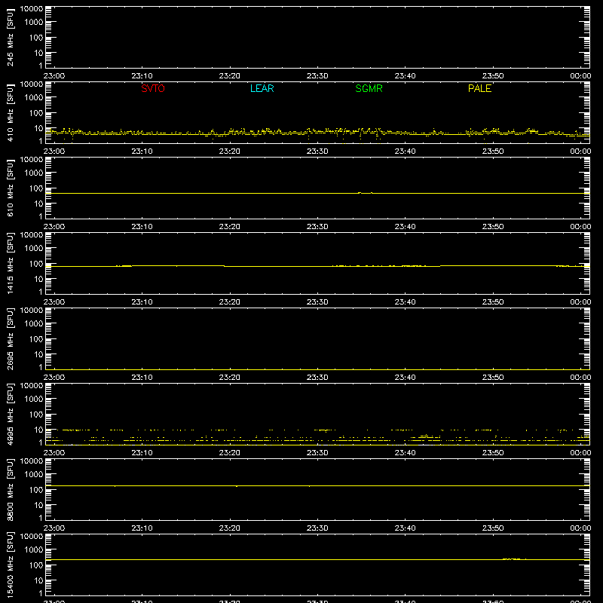Click 23:10 tick under the 1415 MHz panel
Image resolution: width=603 pixels, height=603 pixels.
tap(142, 302)
